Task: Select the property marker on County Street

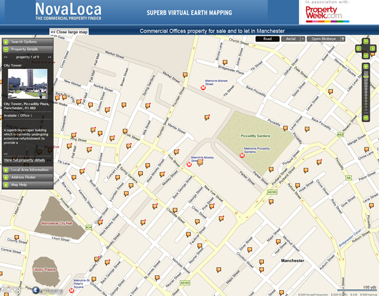Action: tap(17, 237)
